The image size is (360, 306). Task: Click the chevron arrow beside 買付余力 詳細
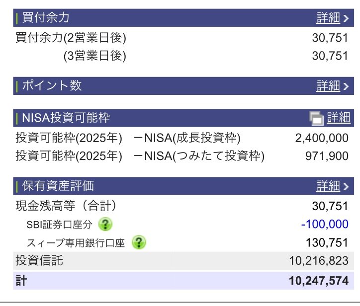(x=346, y=18)
